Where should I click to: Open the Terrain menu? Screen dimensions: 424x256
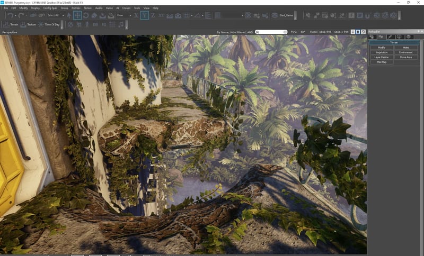tap(87, 8)
